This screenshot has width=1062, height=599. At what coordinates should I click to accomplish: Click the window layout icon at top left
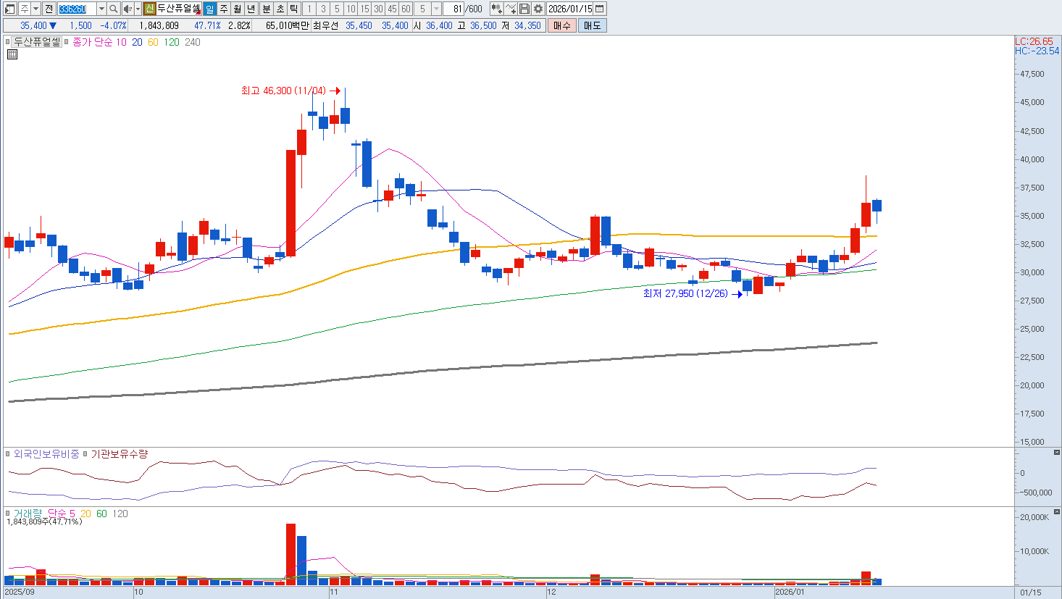coord(10,9)
